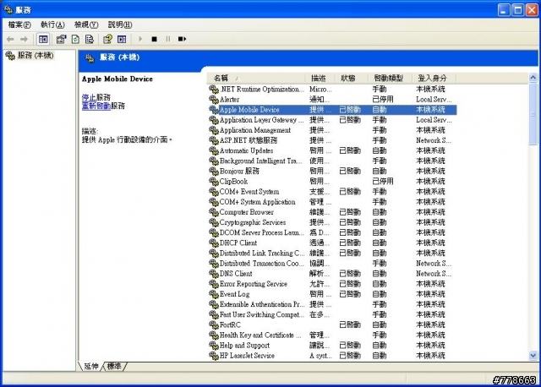Select the COM+ Event System service
541x387 pixels.
(x=332, y=192)
